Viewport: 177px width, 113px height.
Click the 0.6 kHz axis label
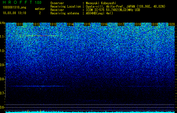tap(2, 107)
